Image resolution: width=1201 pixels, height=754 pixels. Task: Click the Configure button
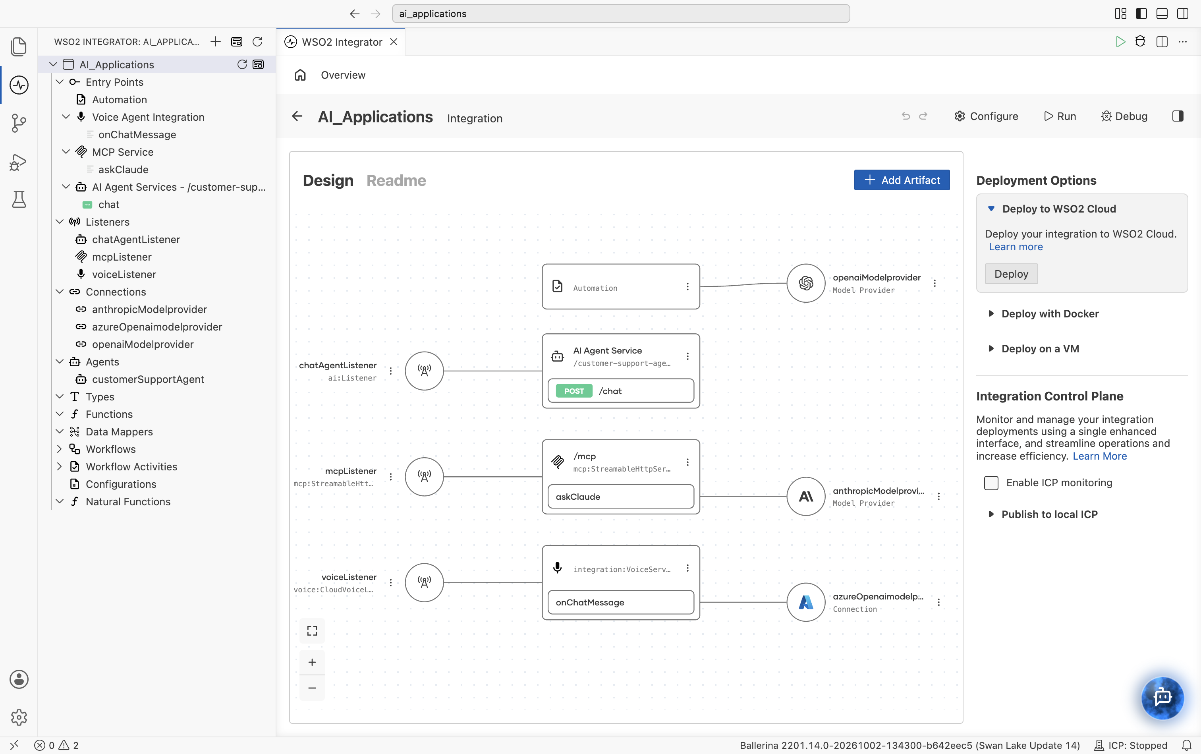pyautogui.click(x=986, y=116)
